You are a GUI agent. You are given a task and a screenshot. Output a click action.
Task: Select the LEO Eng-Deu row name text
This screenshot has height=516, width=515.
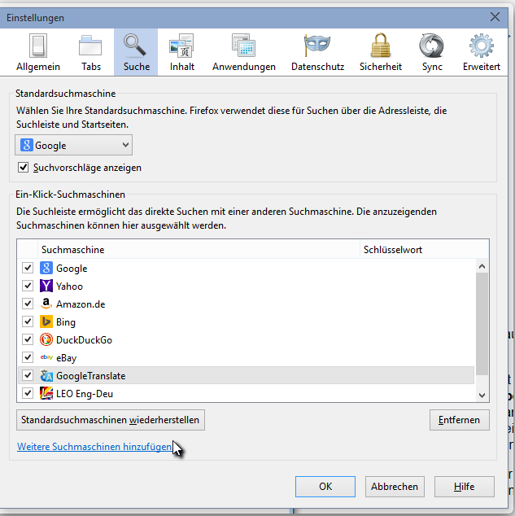point(85,394)
